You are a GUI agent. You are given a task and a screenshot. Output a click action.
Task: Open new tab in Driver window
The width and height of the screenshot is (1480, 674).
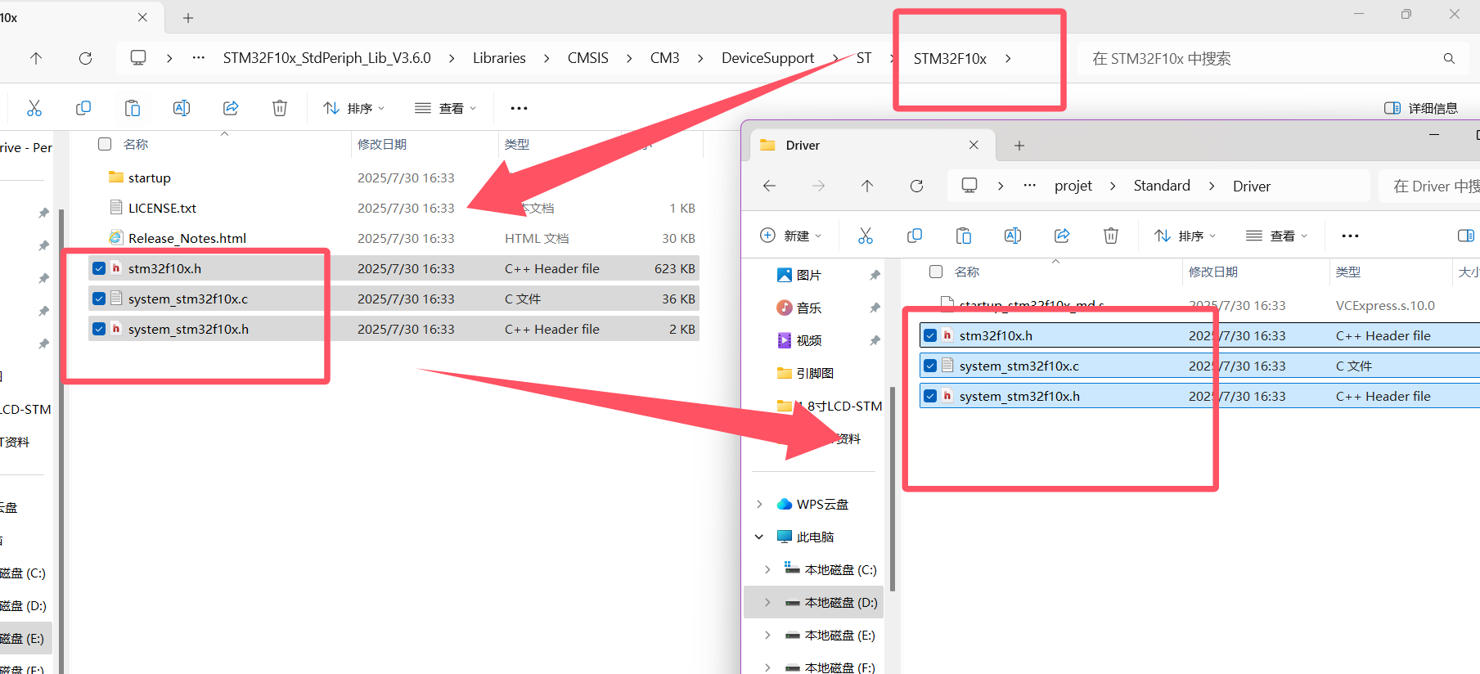click(1019, 146)
